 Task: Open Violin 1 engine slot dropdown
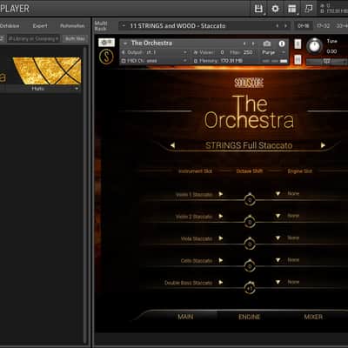click(278, 193)
